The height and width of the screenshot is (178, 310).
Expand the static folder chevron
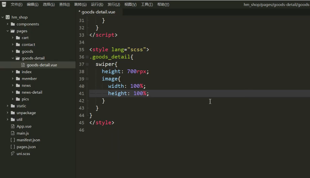click(8, 106)
